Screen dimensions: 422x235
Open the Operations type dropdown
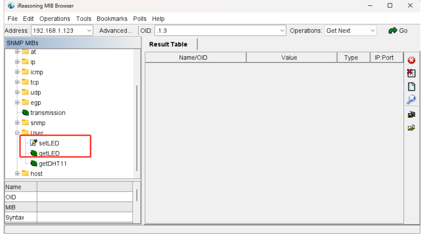pyautogui.click(x=372, y=31)
